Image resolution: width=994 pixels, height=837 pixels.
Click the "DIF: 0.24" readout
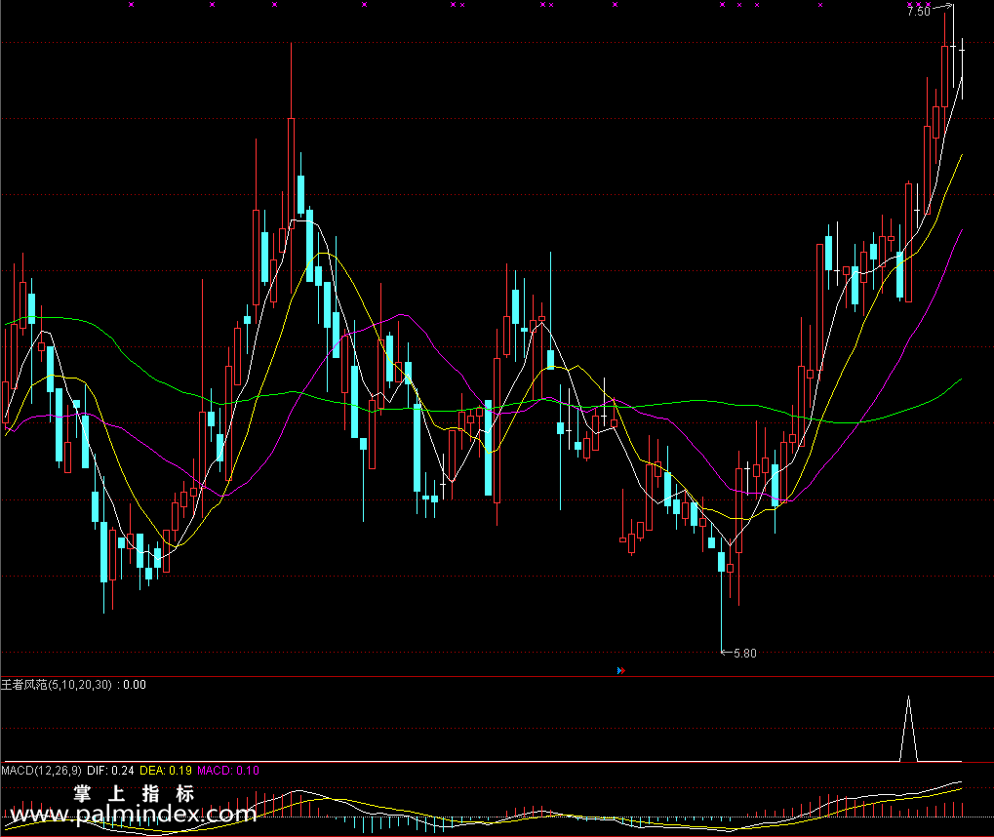click(x=110, y=771)
